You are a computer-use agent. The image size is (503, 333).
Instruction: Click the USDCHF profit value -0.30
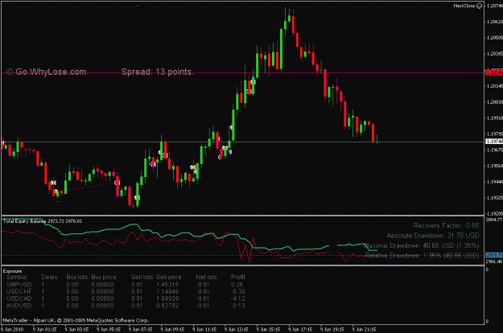[237, 292]
